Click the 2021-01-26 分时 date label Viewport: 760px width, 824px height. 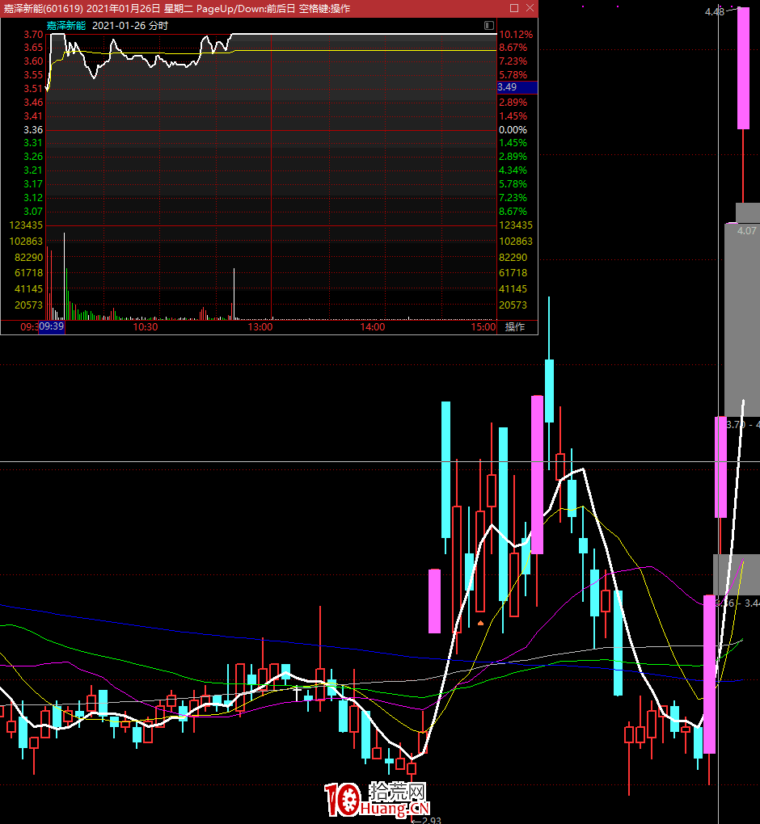point(130,26)
